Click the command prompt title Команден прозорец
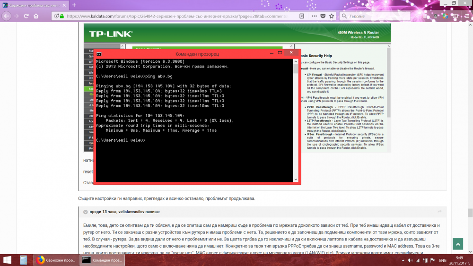This screenshot has width=473, height=266. [x=197, y=54]
